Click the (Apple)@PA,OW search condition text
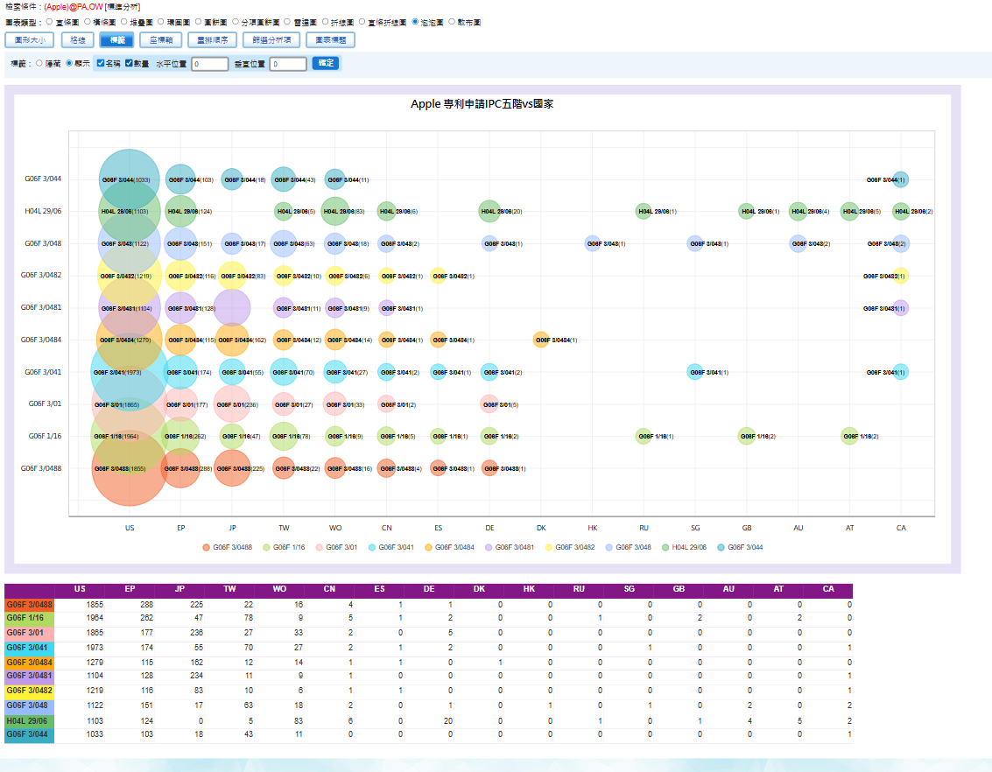Image resolution: width=992 pixels, height=772 pixels. coord(74,7)
